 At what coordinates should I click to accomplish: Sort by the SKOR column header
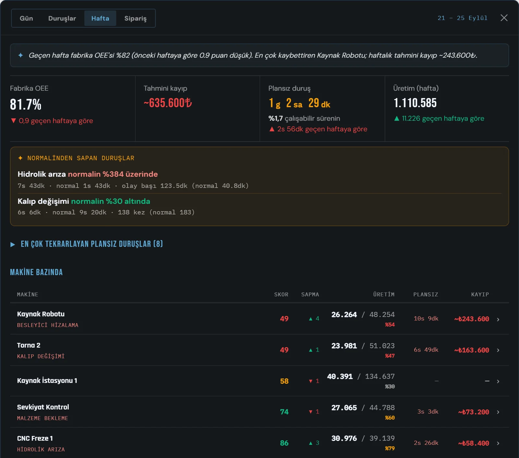click(x=281, y=294)
